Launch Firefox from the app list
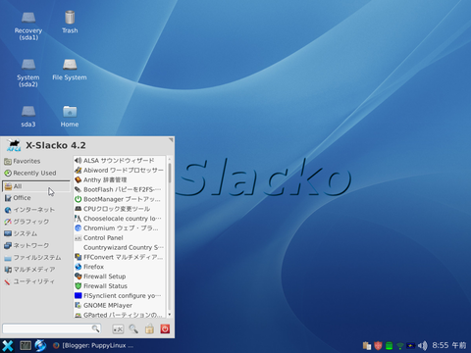Viewport: 471px width, 353px height. (x=119, y=267)
